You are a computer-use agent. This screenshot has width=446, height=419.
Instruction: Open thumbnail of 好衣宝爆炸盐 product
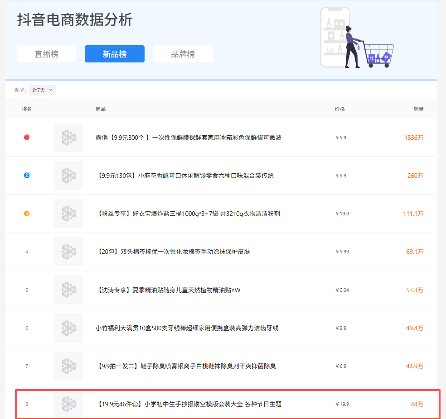coord(68,214)
